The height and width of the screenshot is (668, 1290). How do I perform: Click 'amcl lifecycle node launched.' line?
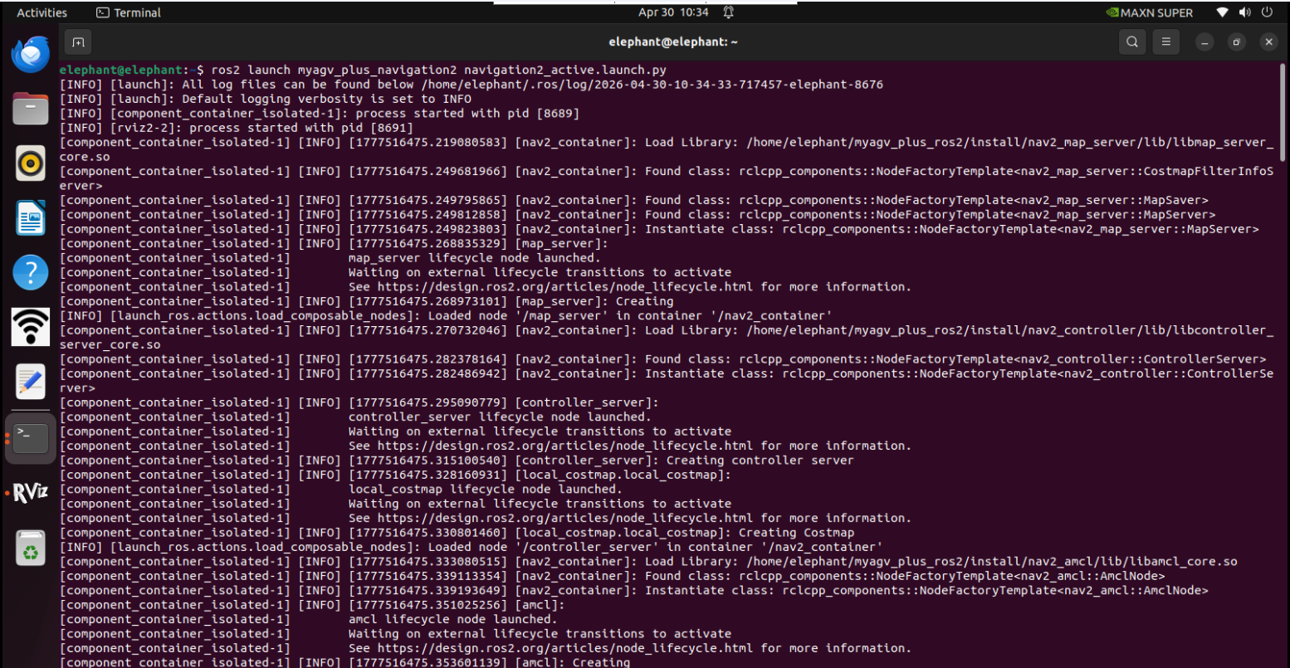tap(452, 620)
